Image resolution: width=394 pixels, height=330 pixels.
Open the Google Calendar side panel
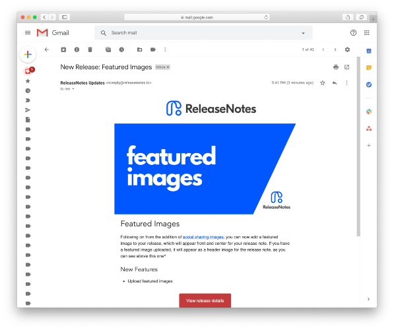369,51
